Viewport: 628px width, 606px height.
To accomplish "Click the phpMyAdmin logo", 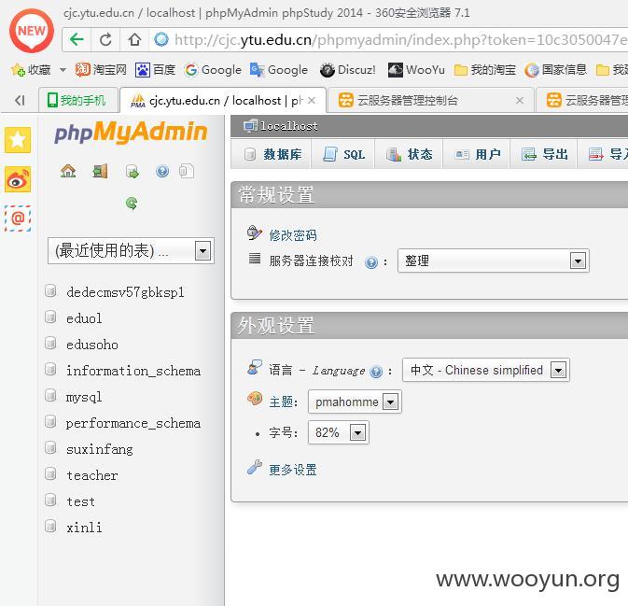I will point(131,133).
